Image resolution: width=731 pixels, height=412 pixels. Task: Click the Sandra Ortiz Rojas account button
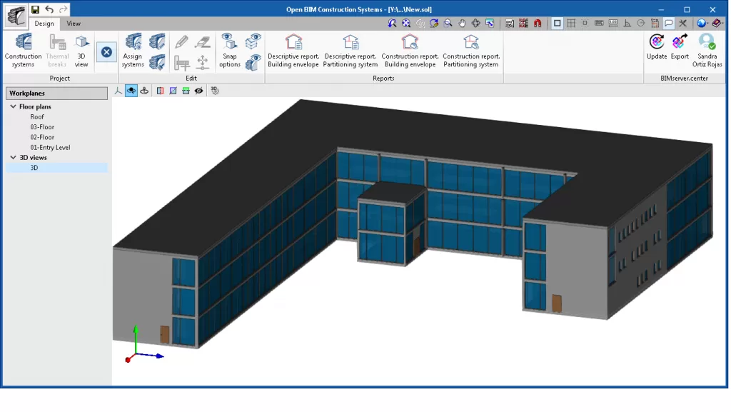707,50
